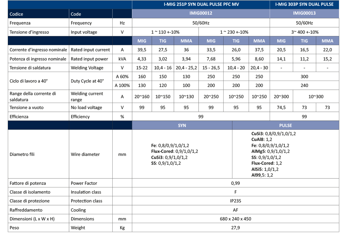Click the "15 - 26,5" welding voltage cell
The image size is (342, 236).
click(x=211, y=68)
